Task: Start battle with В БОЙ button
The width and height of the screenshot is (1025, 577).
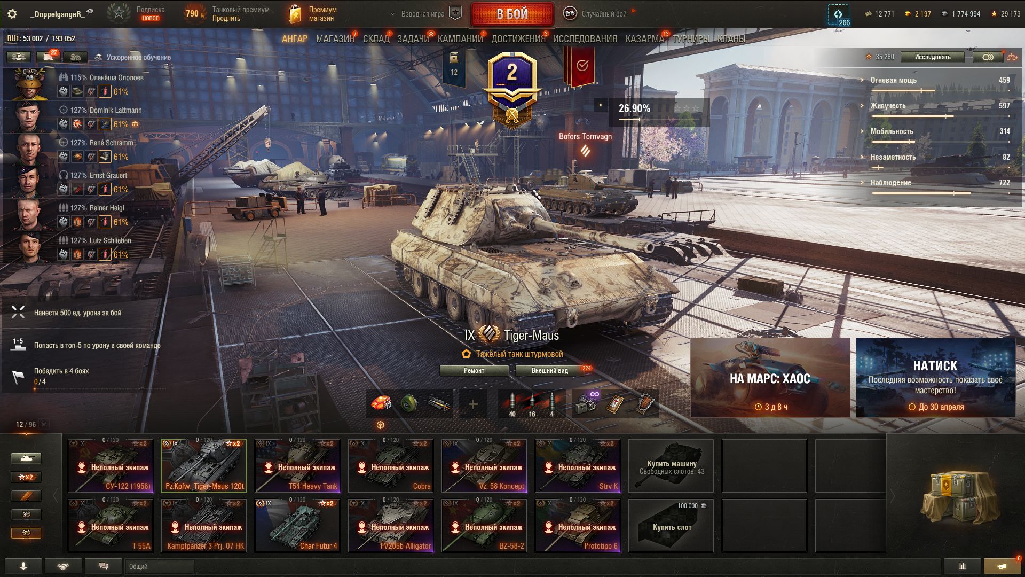Action: click(x=512, y=14)
